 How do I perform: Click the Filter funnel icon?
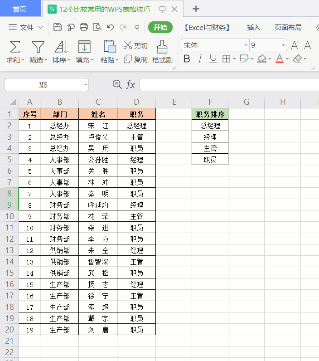click(38, 47)
